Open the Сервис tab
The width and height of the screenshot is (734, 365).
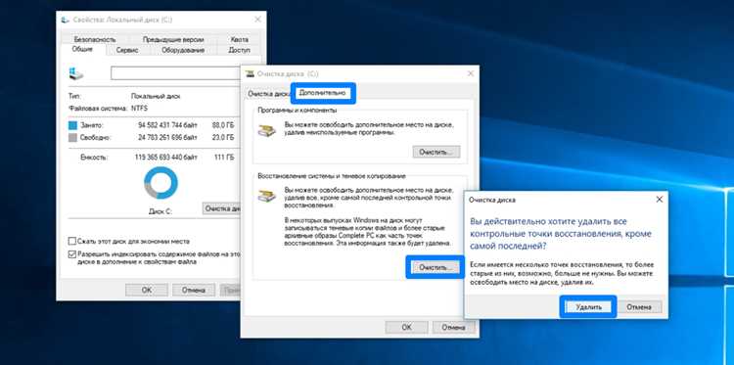127,50
